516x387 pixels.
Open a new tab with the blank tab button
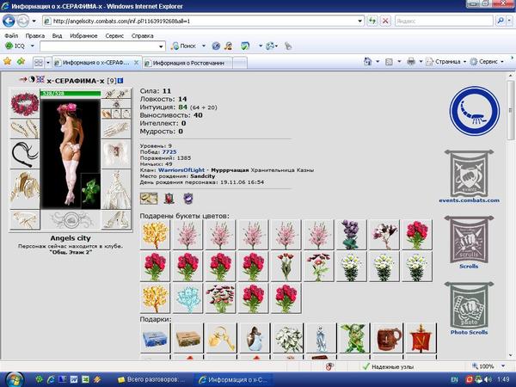pyautogui.click(x=240, y=63)
